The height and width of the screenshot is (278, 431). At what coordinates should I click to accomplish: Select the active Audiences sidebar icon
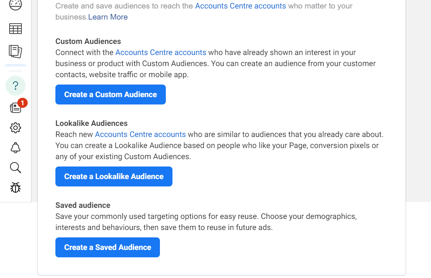(15, 52)
